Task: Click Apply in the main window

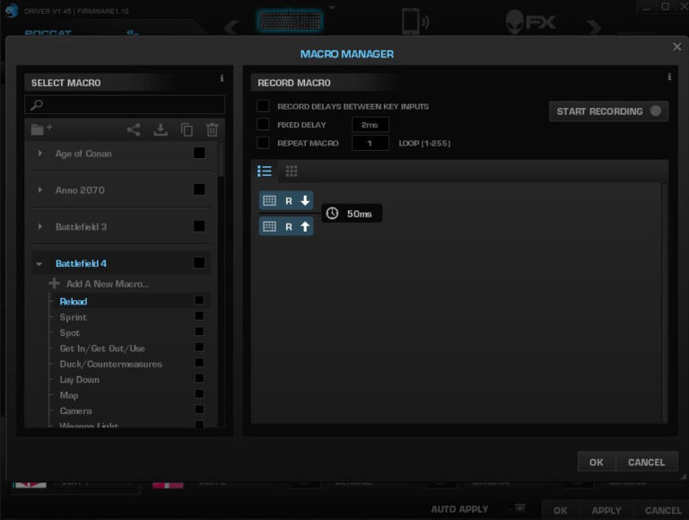Action: 606,510
